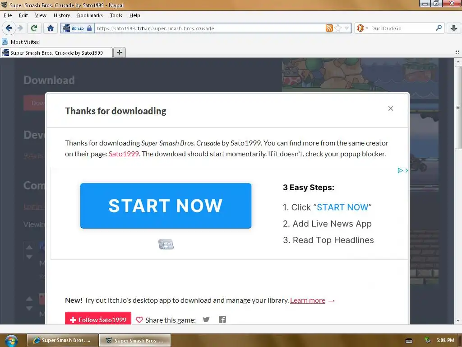
Task: Open the DuckDuckGo search engine selector
Action: tap(362, 28)
